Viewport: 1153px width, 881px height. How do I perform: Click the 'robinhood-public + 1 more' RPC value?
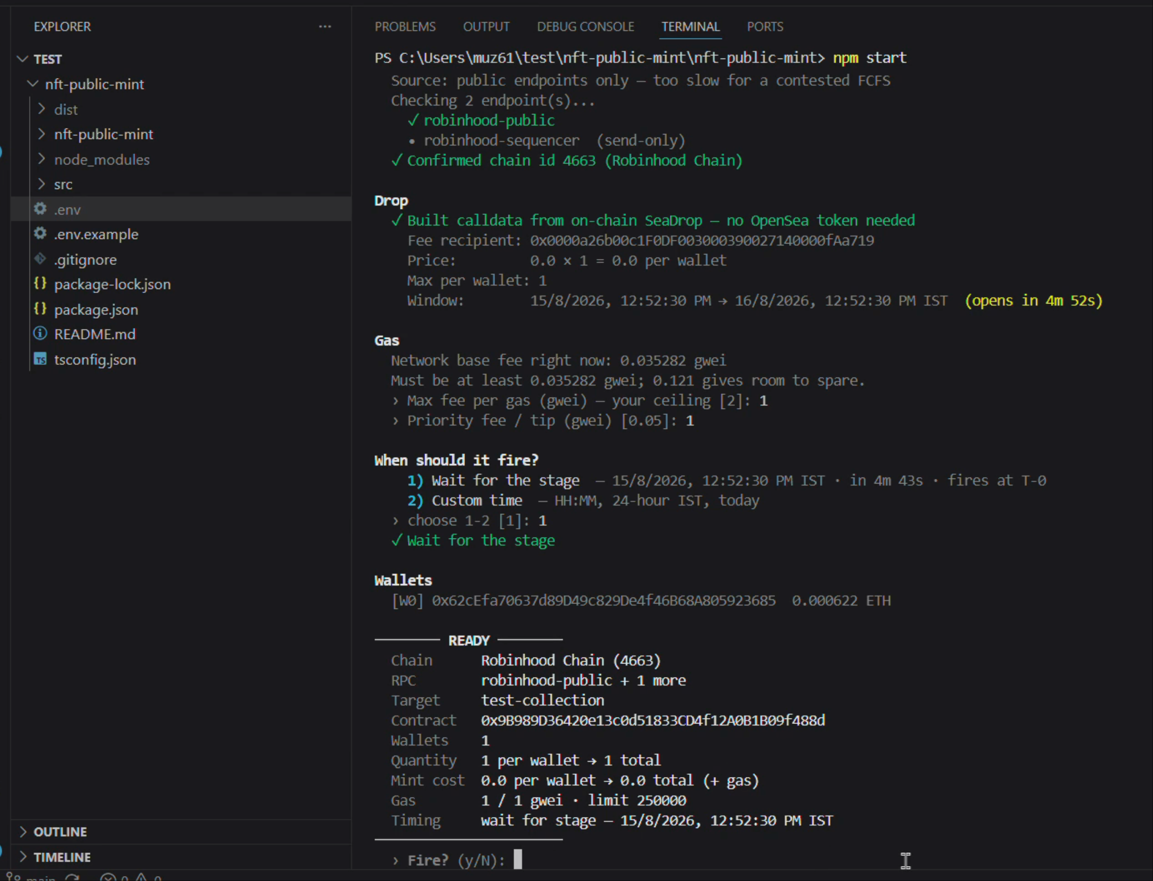click(x=583, y=680)
